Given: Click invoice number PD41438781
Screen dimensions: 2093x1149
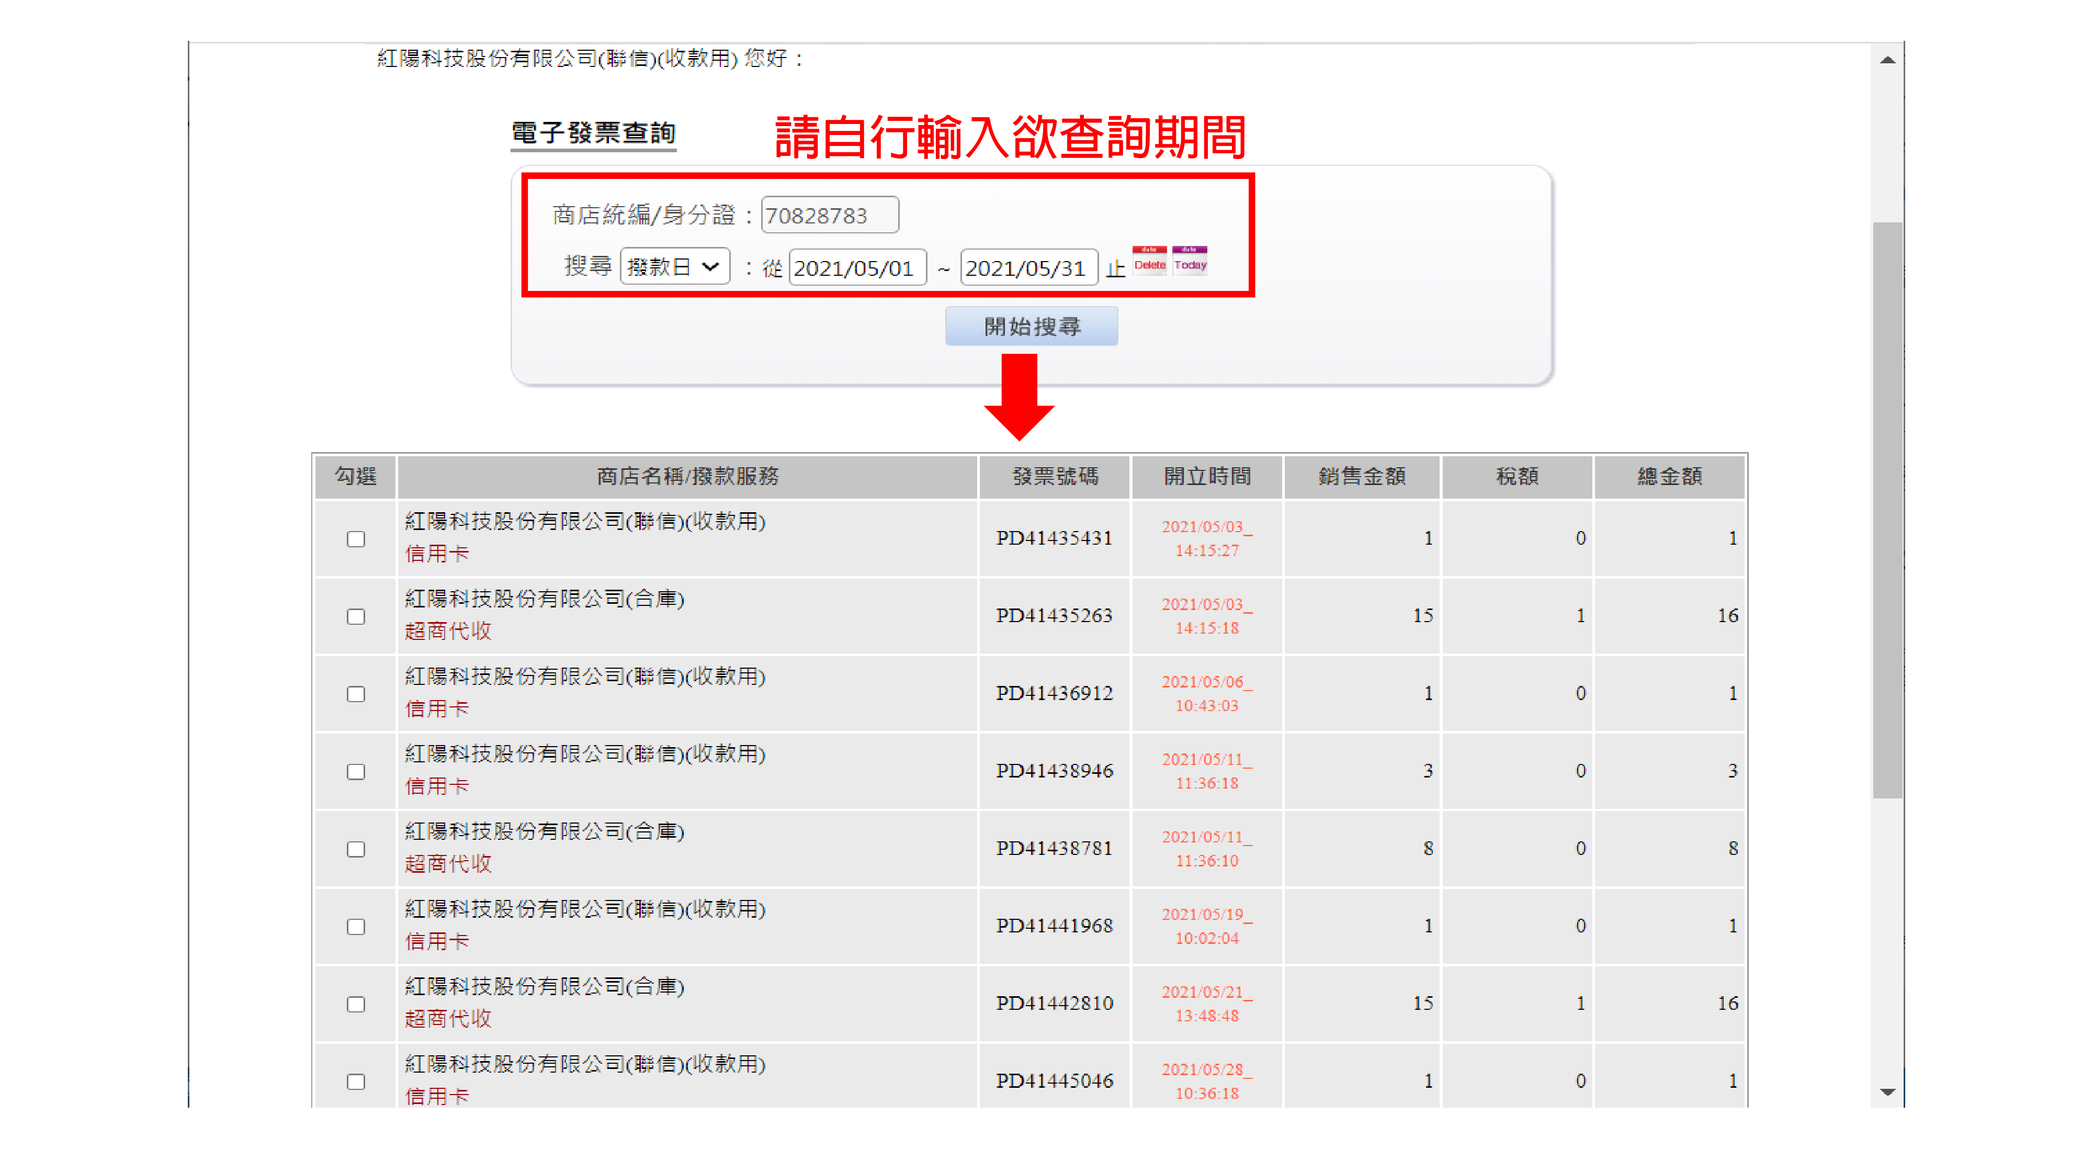Looking at the screenshot, I should [1054, 848].
